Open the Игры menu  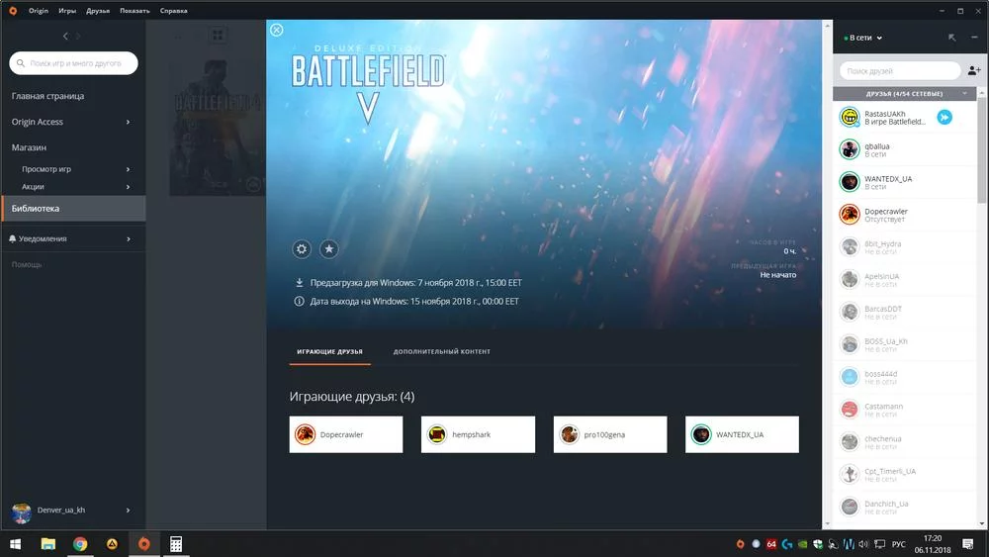67,11
